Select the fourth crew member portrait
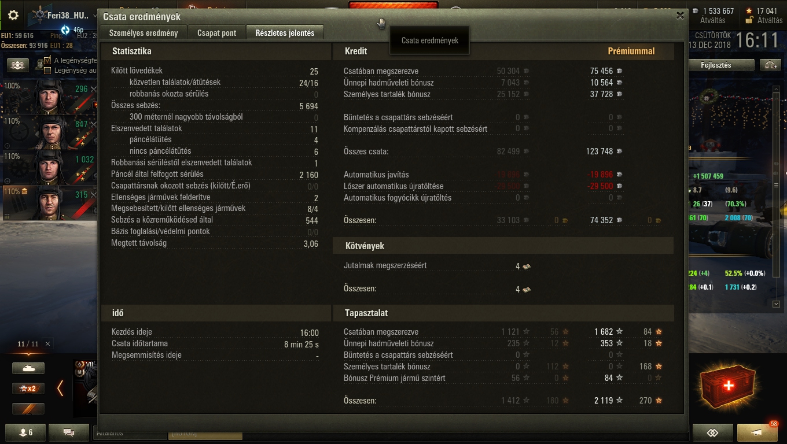 (x=50, y=202)
